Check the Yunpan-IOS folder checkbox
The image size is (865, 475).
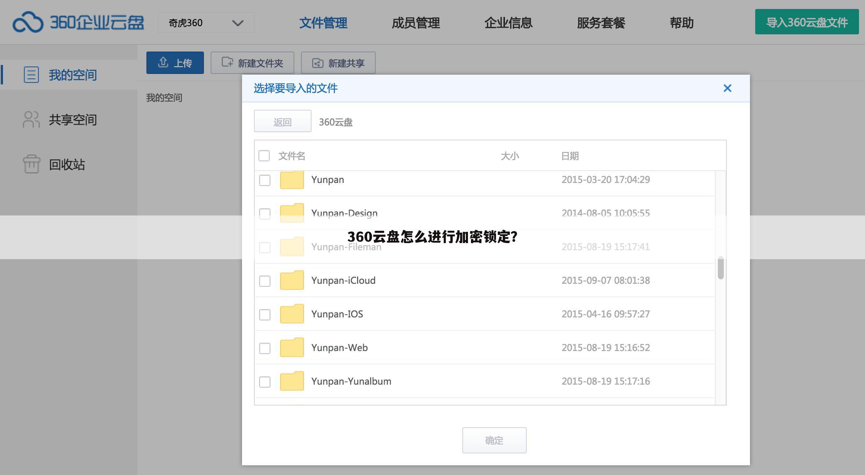point(265,315)
